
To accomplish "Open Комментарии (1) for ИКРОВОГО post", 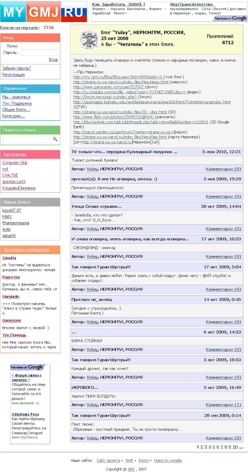I will tap(223, 405).
